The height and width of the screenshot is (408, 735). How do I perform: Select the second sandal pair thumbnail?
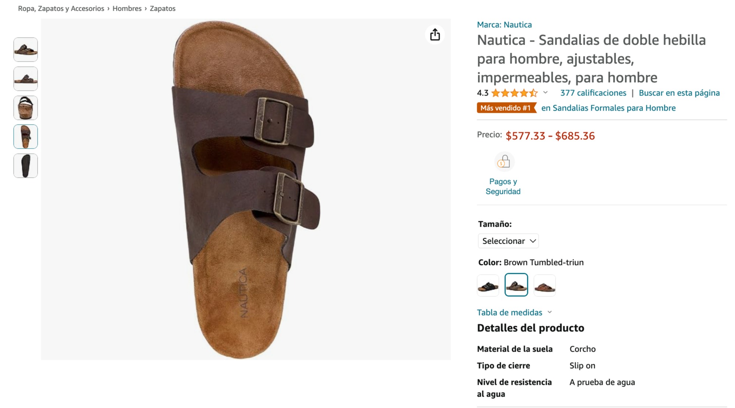26,79
